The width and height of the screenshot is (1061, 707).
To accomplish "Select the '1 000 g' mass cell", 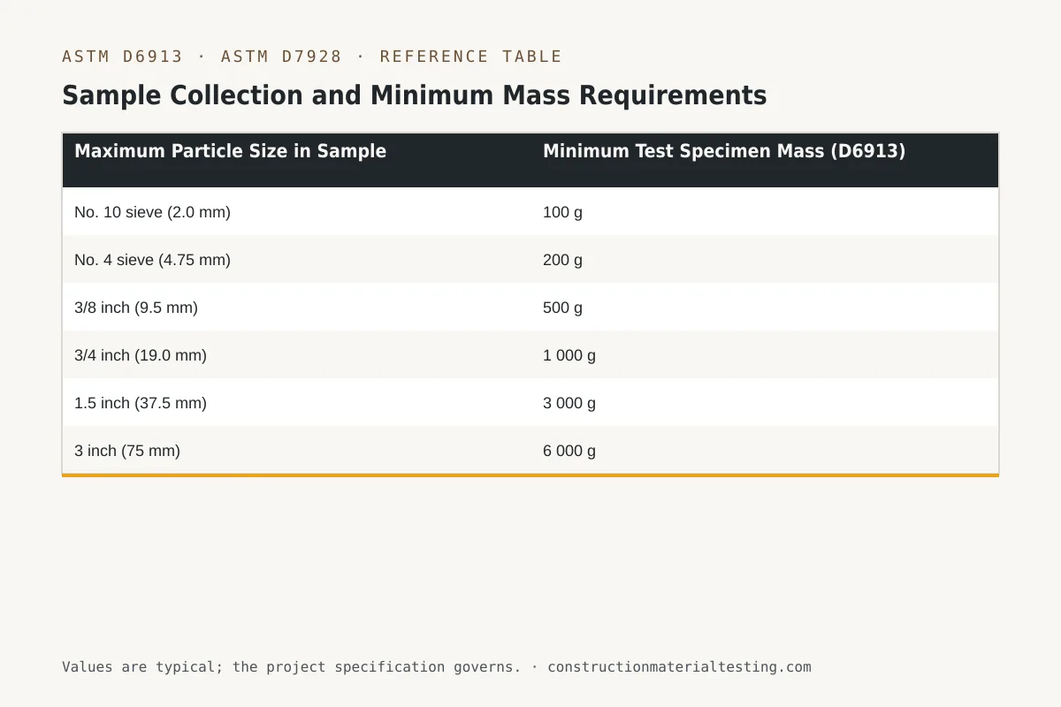I will coord(765,355).
